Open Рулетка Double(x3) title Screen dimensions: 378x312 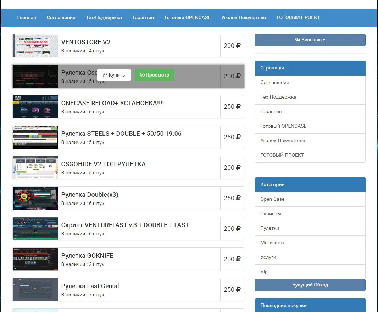90,195
